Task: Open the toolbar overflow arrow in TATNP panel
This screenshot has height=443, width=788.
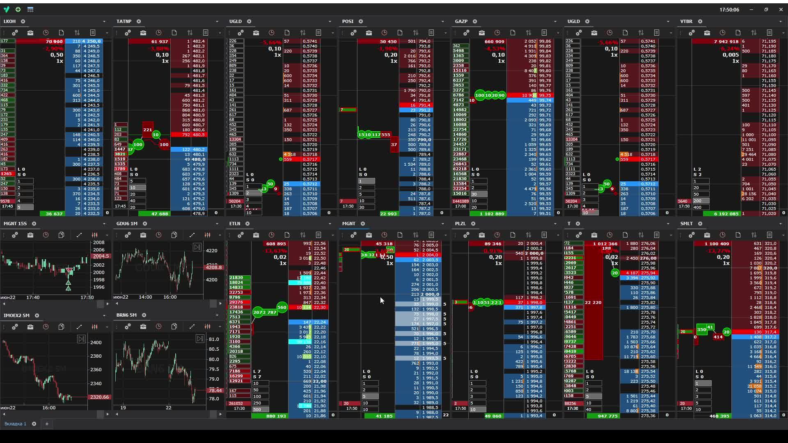Action: click(220, 33)
